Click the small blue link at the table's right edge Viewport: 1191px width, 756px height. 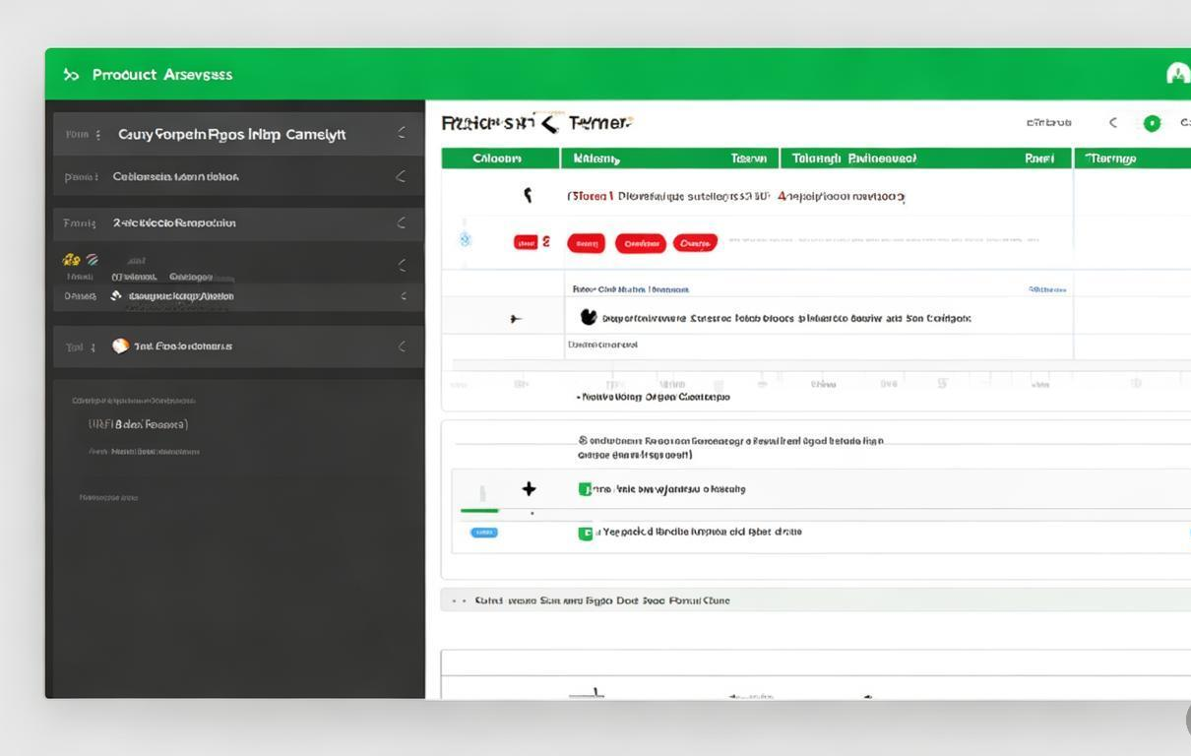[1047, 289]
